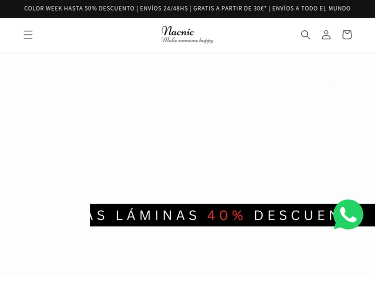Image resolution: width=375 pixels, height=281 pixels.
Task: Click the 'DESCUEN' word in banner
Action: click(294, 215)
